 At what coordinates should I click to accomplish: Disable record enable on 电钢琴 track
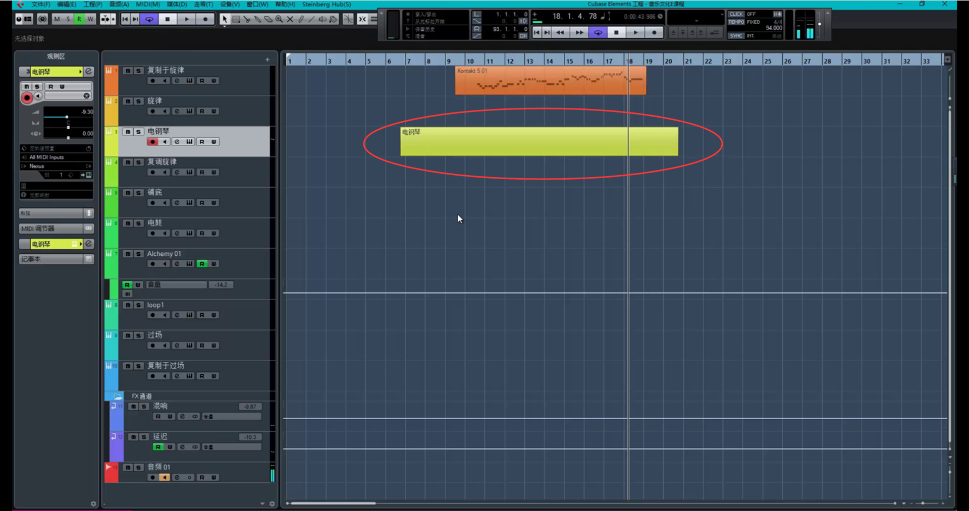pos(152,142)
